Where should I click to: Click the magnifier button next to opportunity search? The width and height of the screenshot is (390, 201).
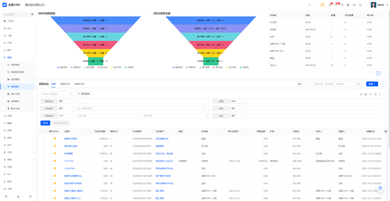[359, 84]
